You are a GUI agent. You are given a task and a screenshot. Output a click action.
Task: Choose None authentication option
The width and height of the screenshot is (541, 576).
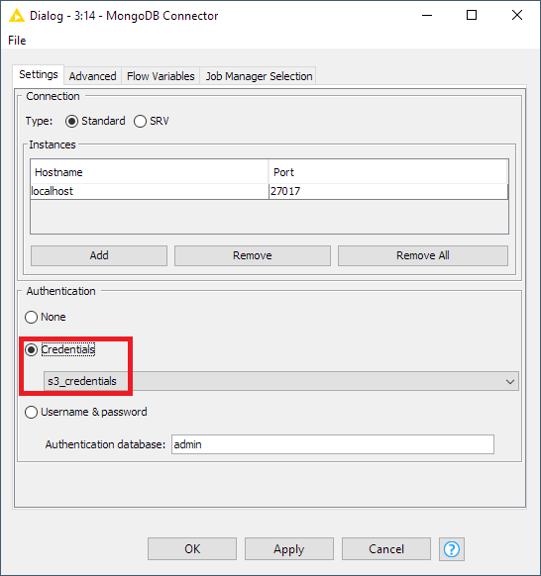(x=32, y=317)
